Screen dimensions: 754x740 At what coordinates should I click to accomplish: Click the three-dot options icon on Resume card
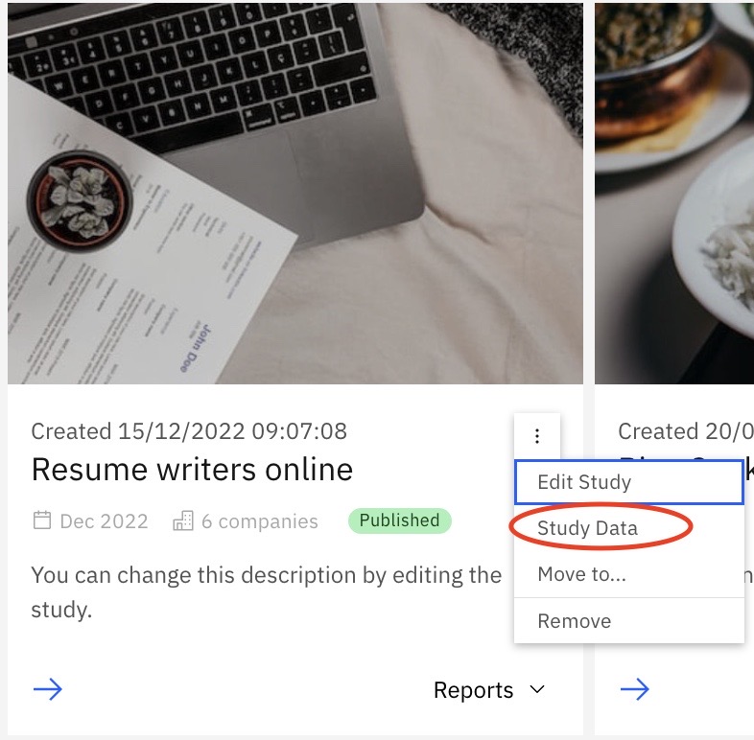[536, 436]
